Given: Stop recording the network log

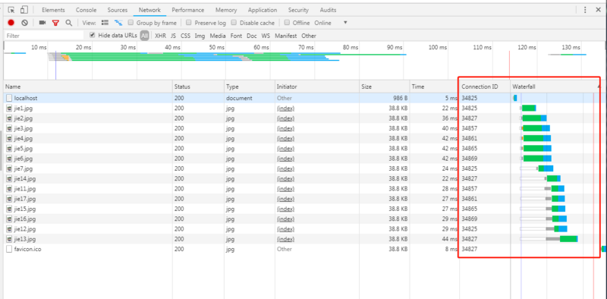Looking at the screenshot, I should pos(11,23).
